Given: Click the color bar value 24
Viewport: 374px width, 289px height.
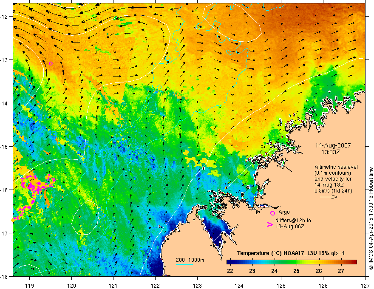Looking at the screenshot, I should (x=275, y=271).
